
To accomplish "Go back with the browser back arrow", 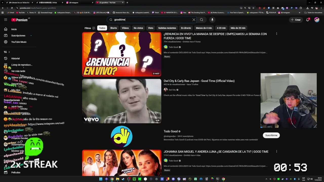I will point(3,8).
